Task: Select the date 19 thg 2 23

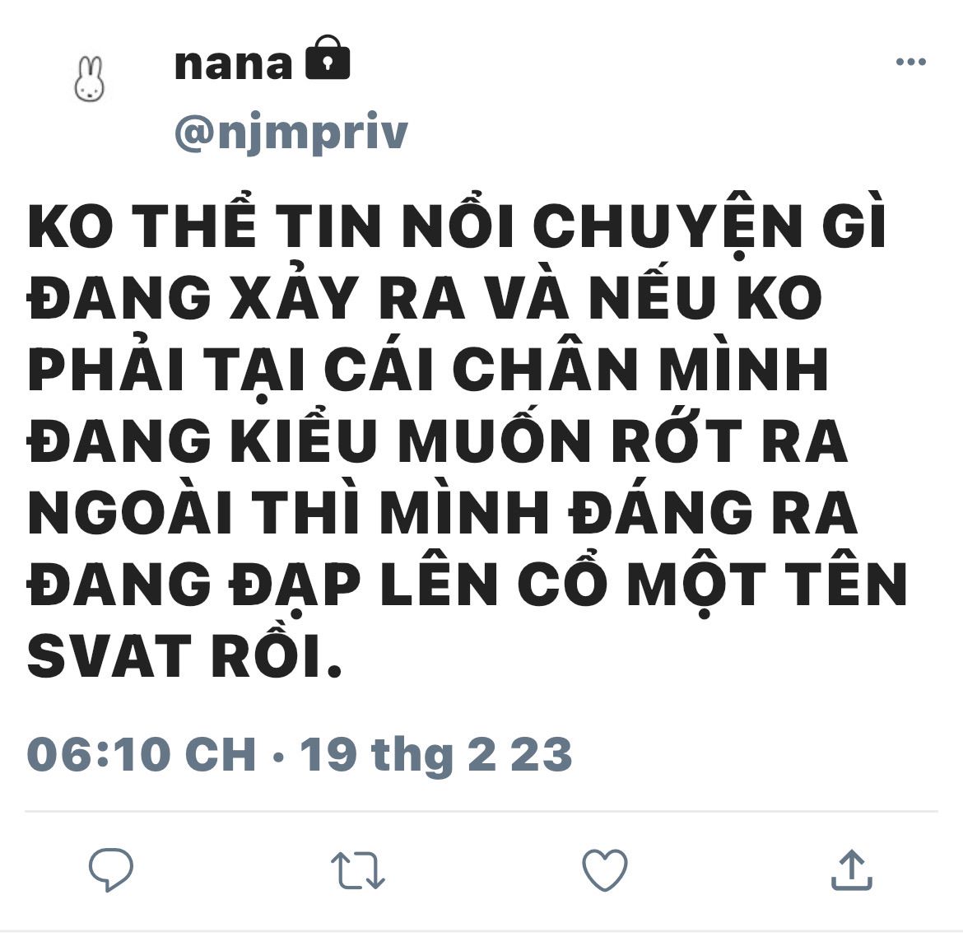Action: click(x=437, y=754)
